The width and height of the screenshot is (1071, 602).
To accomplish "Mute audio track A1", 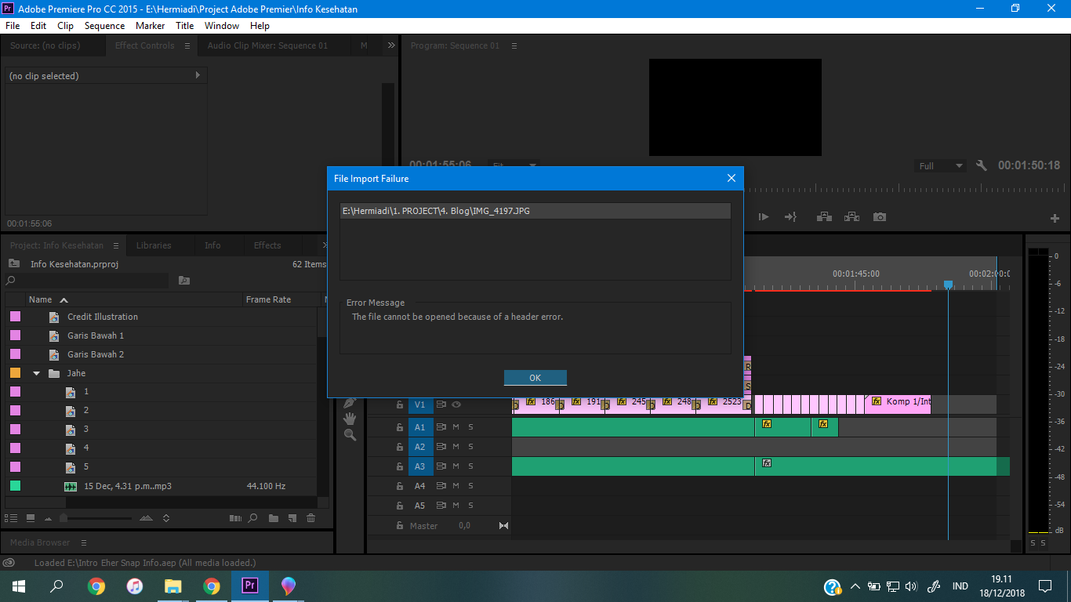I will pyautogui.click(x=456, y=427).
